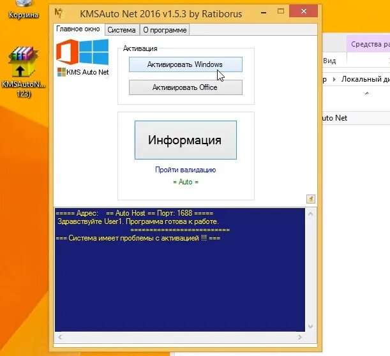Click the Активировать Office button

tap(186, 87)
